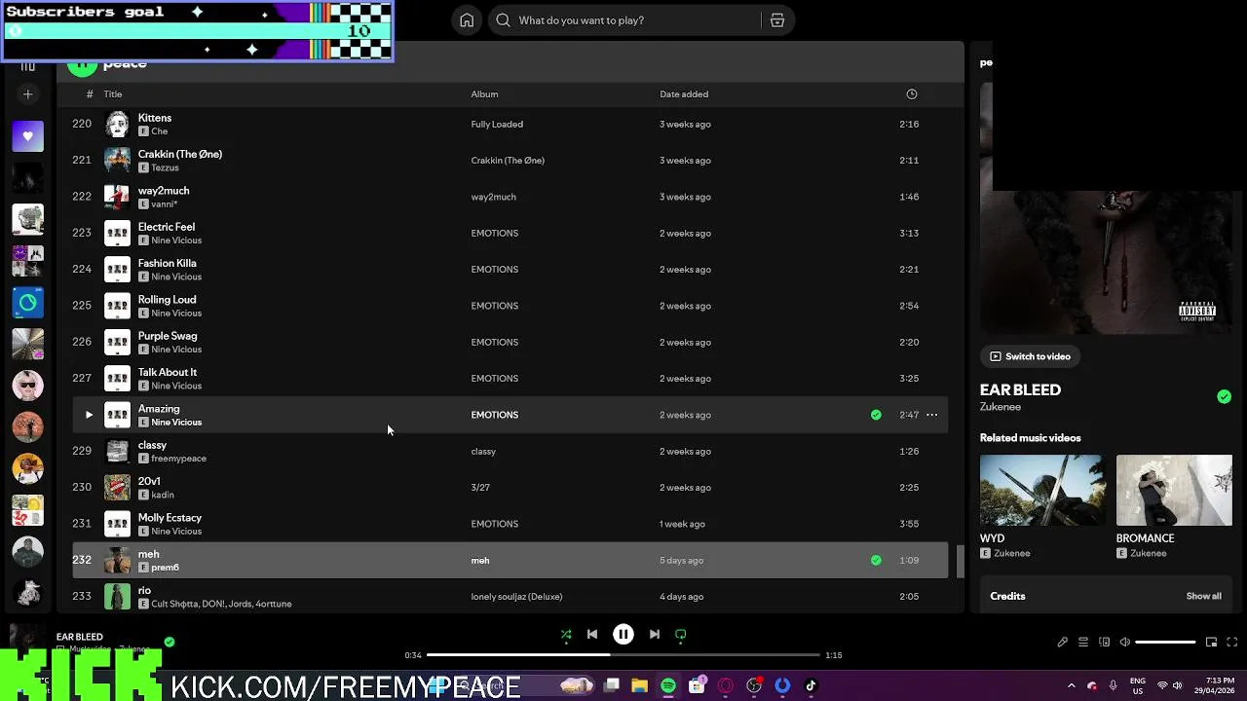Screen dimensions: 1247x701
Task: Select the classy track title
Action: coord(152,445)
